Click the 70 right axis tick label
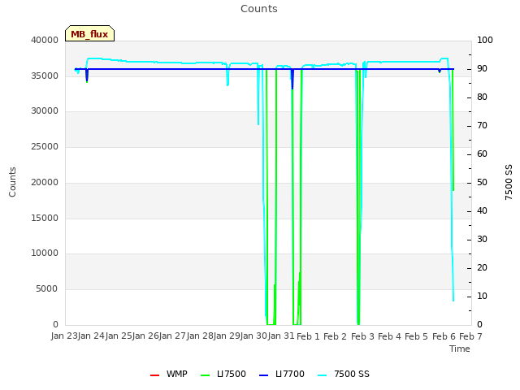 pos(482,126)
